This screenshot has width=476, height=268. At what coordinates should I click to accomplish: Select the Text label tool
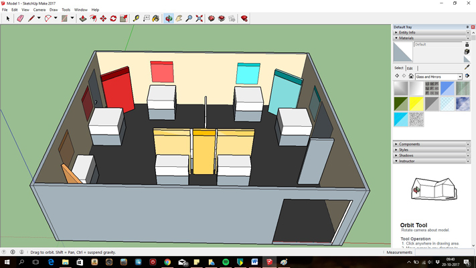click(x=147, y=19)
